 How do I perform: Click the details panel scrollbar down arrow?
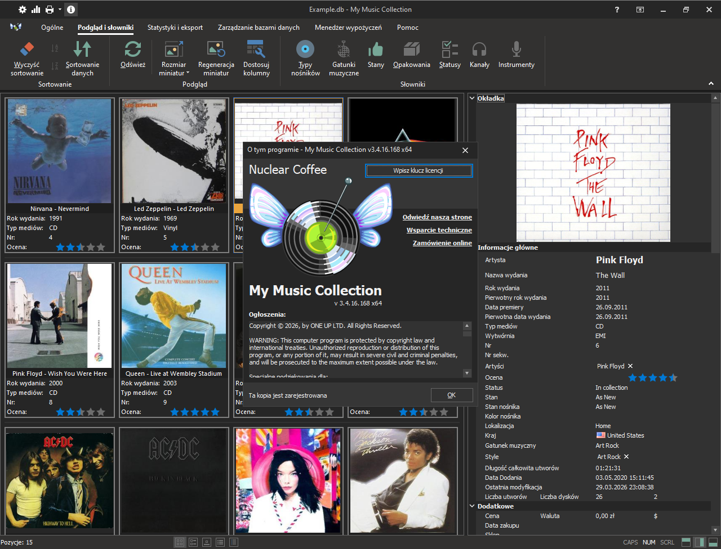(x=716, y=530)
